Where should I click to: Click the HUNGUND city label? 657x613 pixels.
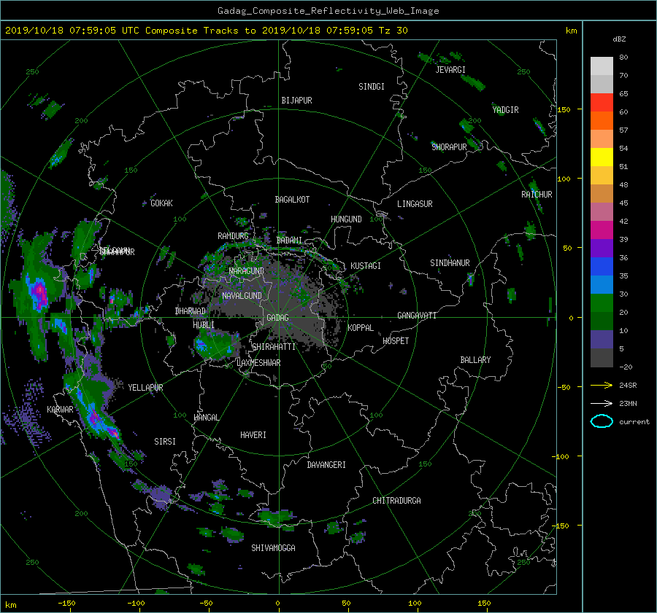346,219
